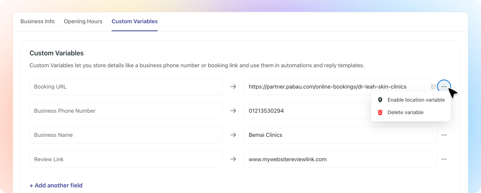Open the three-dot menu for Bemai Clinics
Image resolution: width=481 pixels, height=193 pixels.
click(x=444, y=135)
